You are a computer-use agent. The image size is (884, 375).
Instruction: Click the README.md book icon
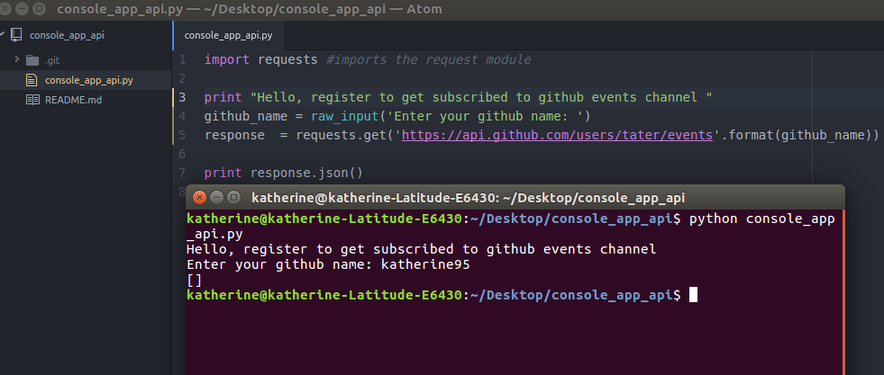click(x=32, y=100)
